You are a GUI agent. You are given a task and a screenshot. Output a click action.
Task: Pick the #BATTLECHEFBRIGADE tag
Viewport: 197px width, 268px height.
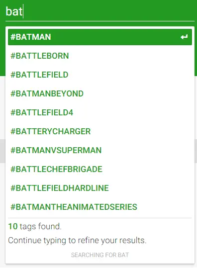(x=100, y=169)
